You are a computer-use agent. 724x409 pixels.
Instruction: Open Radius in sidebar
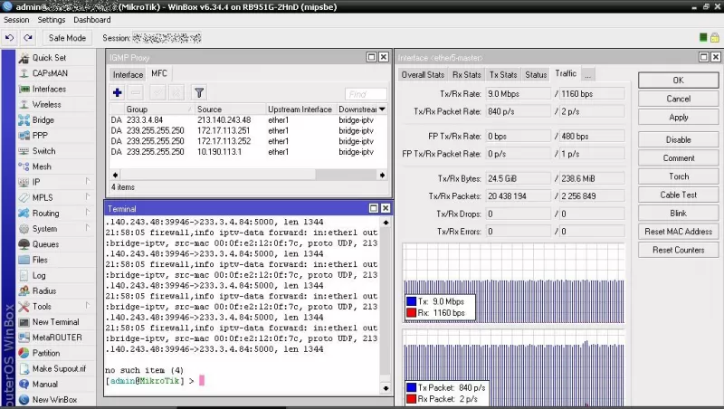point(43,290)
